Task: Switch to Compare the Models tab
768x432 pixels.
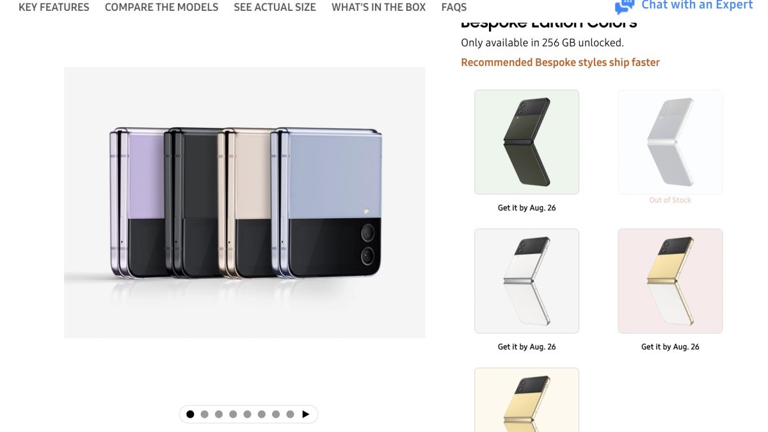Action: (161, 8)
